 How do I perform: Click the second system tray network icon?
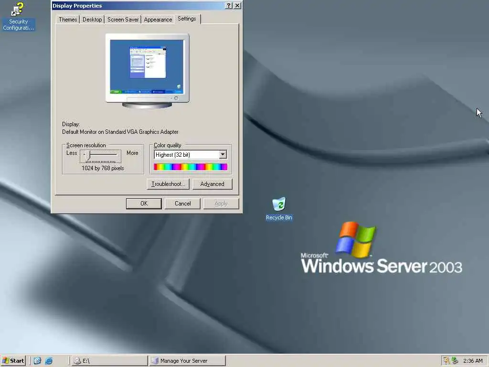(x=455, y=361)
